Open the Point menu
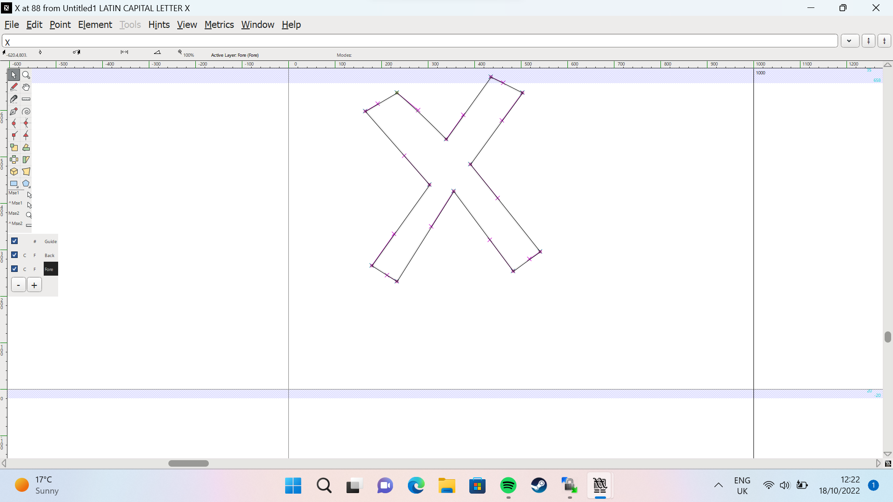 click(60, 25)
